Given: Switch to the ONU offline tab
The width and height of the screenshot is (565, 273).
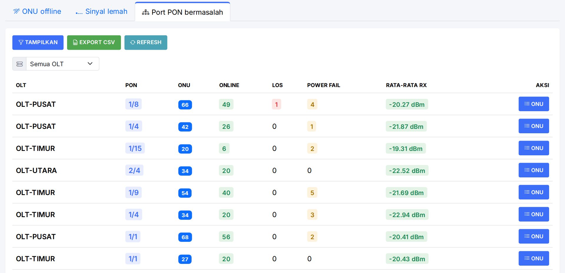Looking at the screenshot, I should (37, 11).
